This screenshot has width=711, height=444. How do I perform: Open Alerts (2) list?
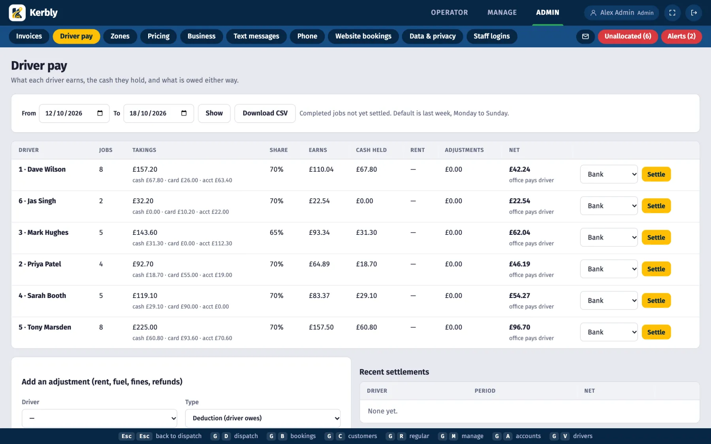point(681,36)
